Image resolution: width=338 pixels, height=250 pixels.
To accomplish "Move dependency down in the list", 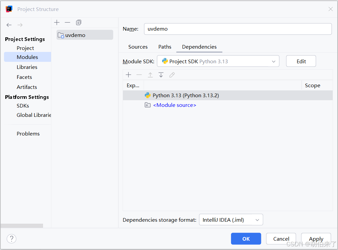I will (x=161, y=75).
